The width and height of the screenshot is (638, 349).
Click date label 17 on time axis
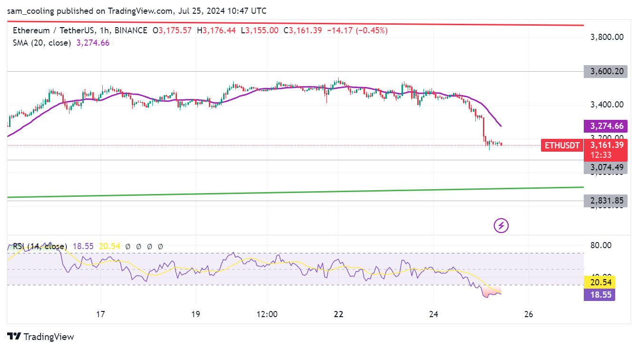100,314
